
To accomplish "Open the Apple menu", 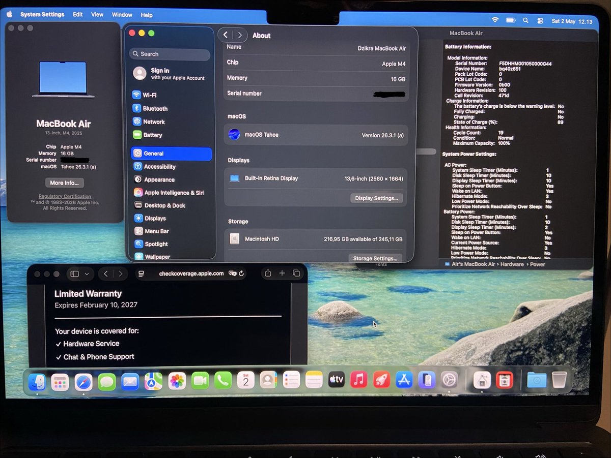I will pos(9,14).
